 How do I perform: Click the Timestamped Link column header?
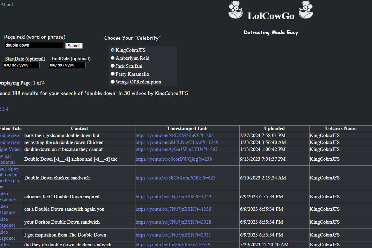point(187,128)
